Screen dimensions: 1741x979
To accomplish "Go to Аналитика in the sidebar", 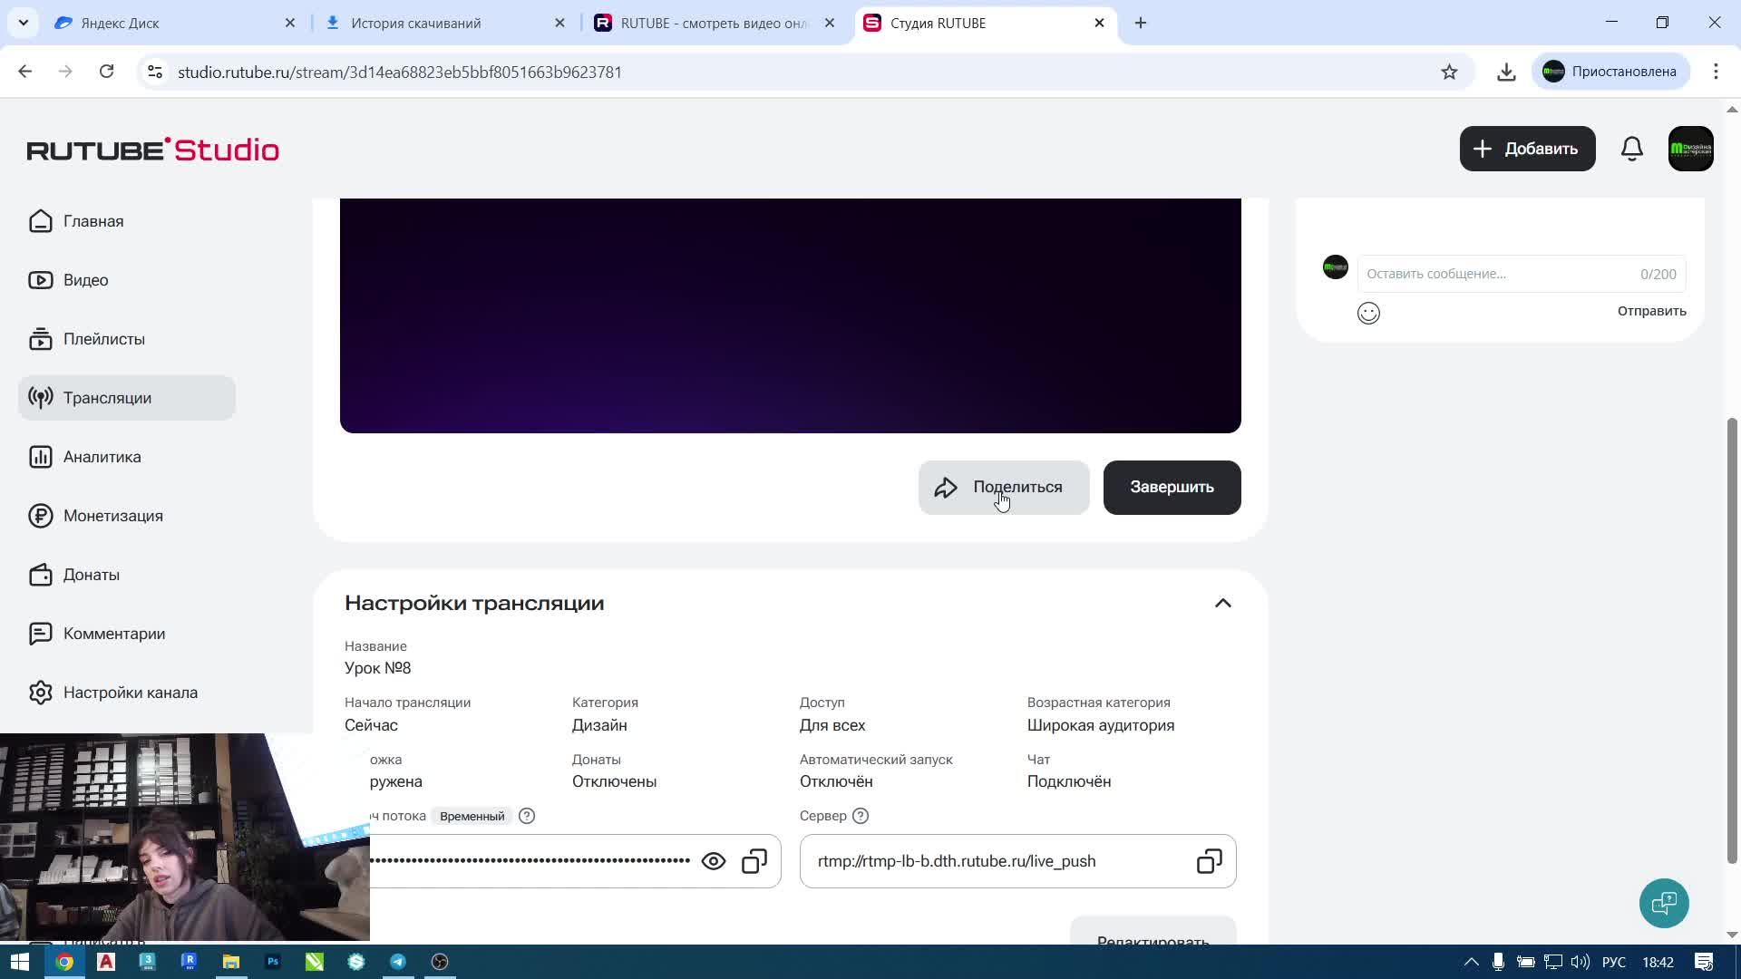I will [102, 457].
